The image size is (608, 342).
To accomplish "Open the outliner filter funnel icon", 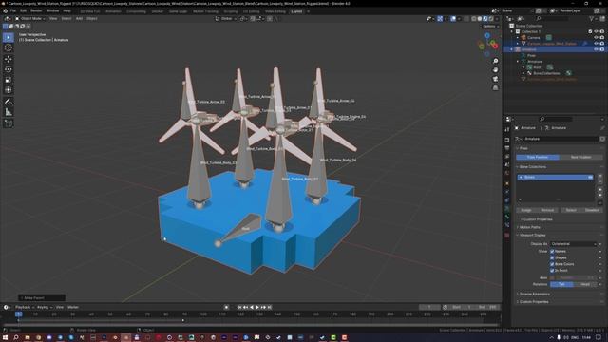I will click(x=592, y=19).
